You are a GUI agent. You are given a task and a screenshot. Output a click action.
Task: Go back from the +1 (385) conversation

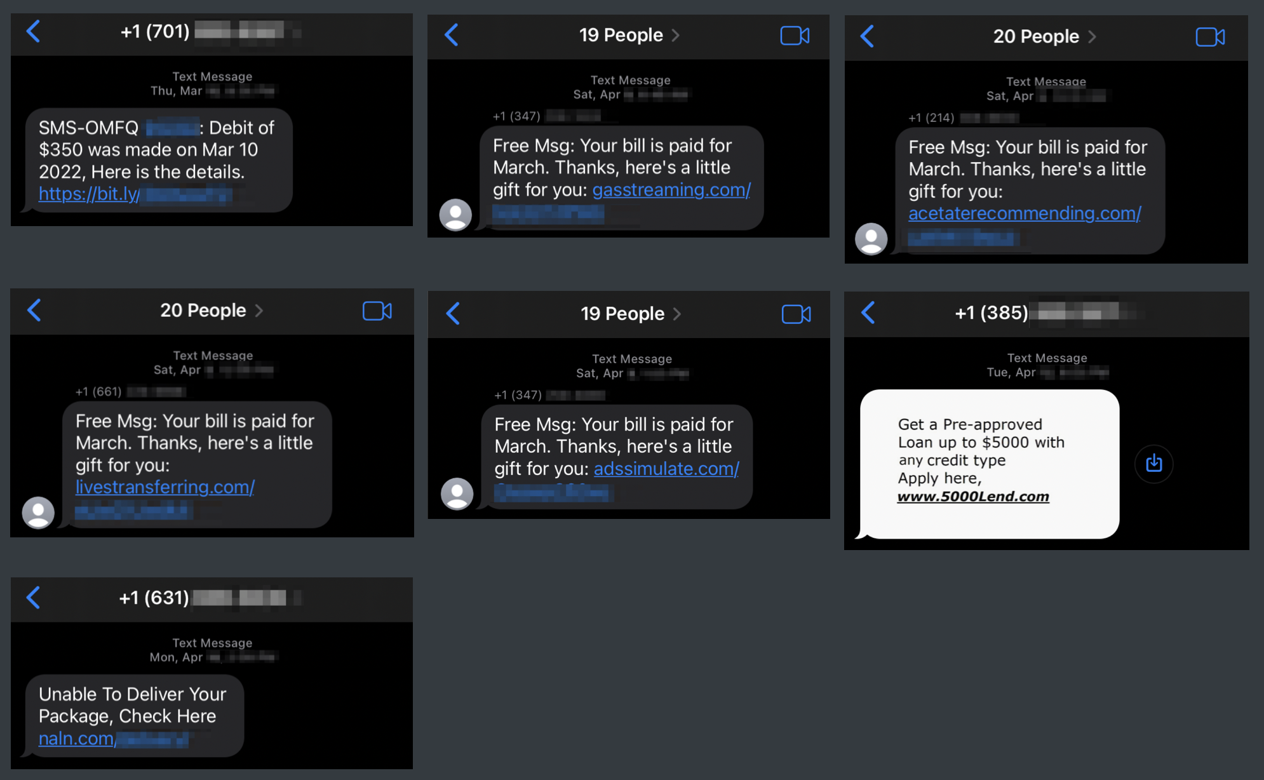868,312
